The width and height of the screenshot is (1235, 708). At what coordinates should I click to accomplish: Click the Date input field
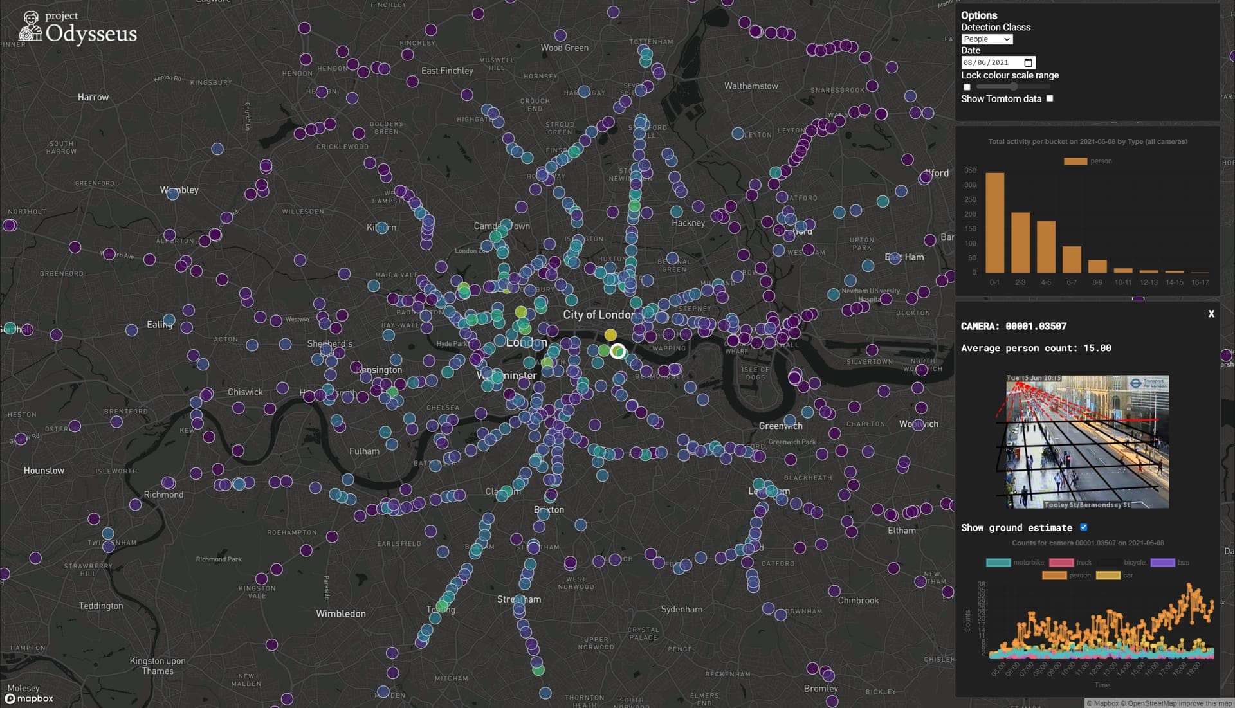[x=998, y=62]
